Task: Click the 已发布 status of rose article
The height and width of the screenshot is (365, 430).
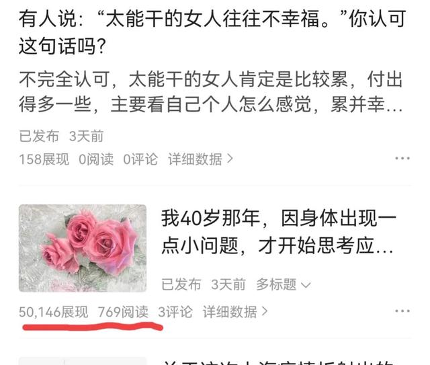Action: [x=181, y=284]
